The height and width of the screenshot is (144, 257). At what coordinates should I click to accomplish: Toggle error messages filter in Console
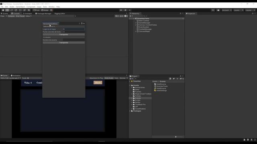(126, 16)
